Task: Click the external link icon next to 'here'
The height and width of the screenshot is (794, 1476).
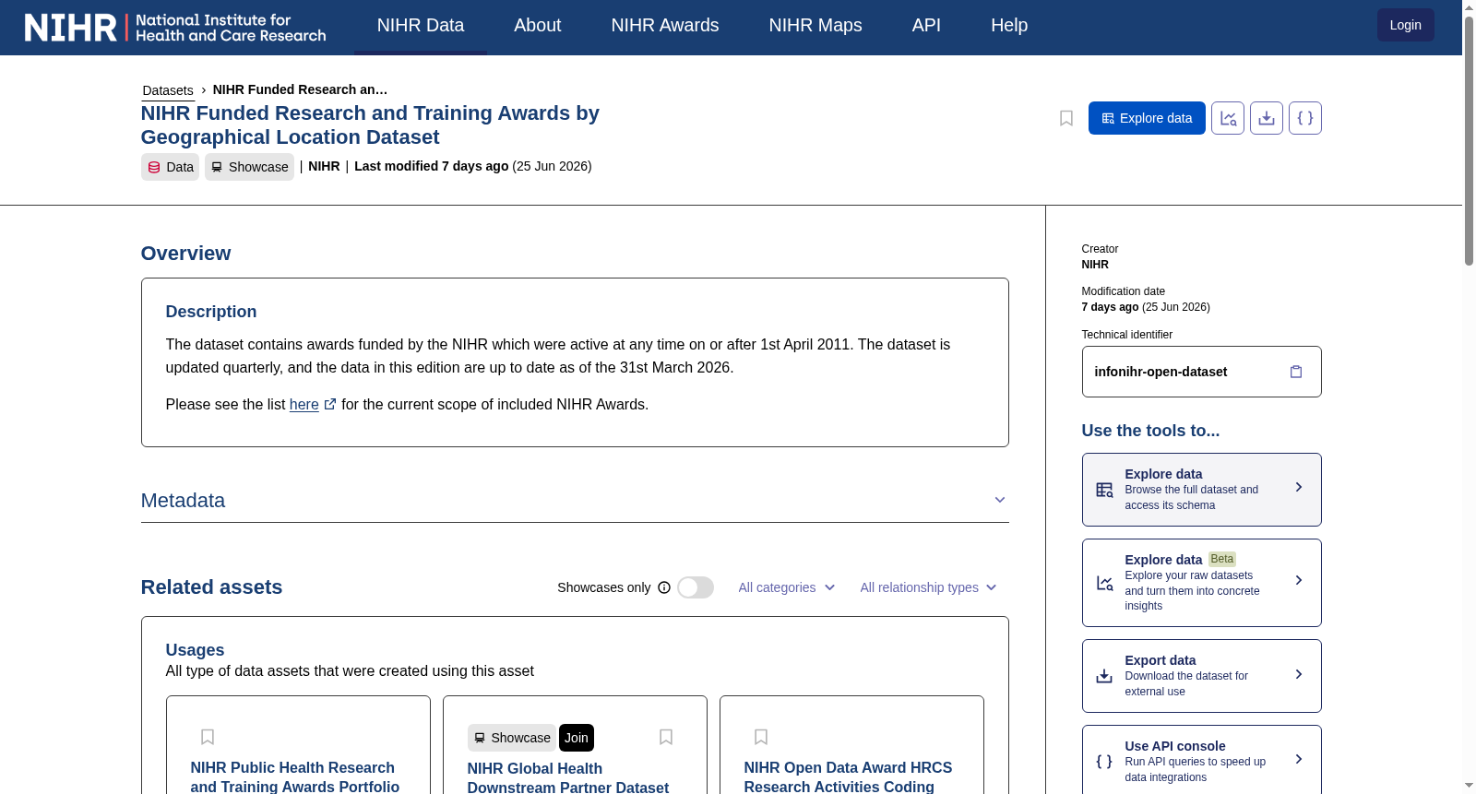Action: pos(330,404)
